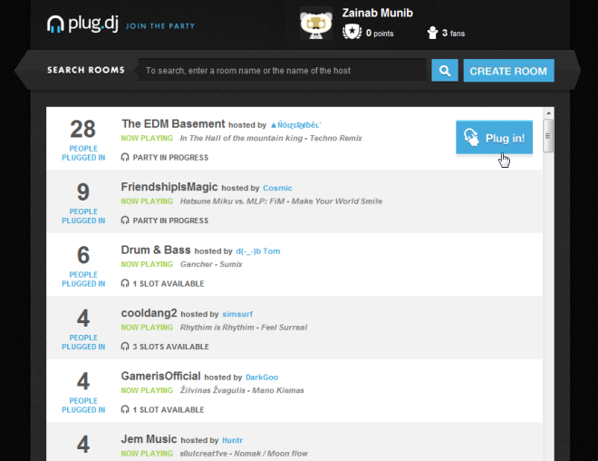598x461 pixels.
Task: Click headphone icon in GamerisOfficial row
Action: 125,409
